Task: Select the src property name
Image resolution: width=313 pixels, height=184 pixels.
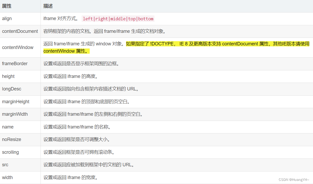Action: coord(5,165)
